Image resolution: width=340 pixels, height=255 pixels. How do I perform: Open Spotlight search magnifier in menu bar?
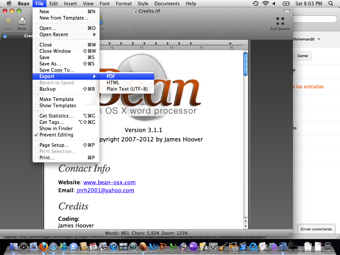pyautogui.click(x=331, y=3)
